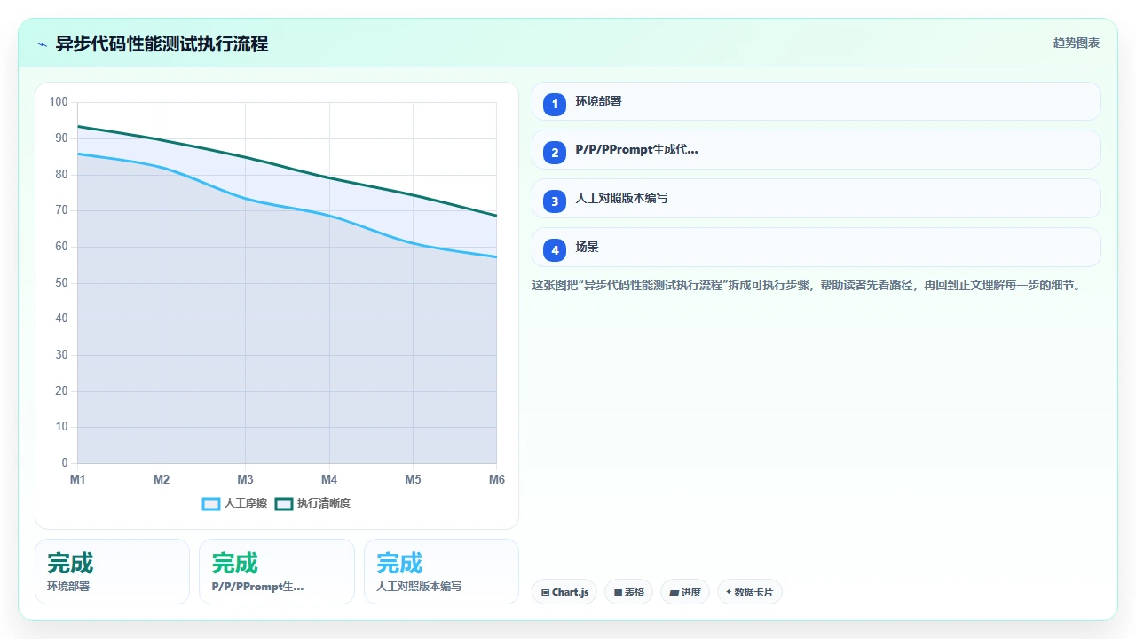
Task: Click the number 1 badge for 环境部署
Action: click(x=555, y=104)
